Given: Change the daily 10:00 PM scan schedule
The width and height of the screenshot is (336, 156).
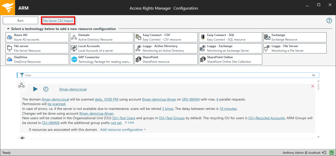Looking at the screenshot, I should [x=106, y=99].
